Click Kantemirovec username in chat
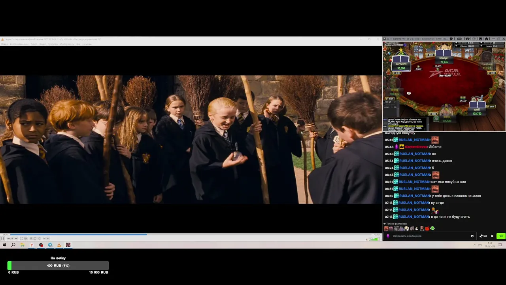Screen dimensions: 506x285 point(416,147)
